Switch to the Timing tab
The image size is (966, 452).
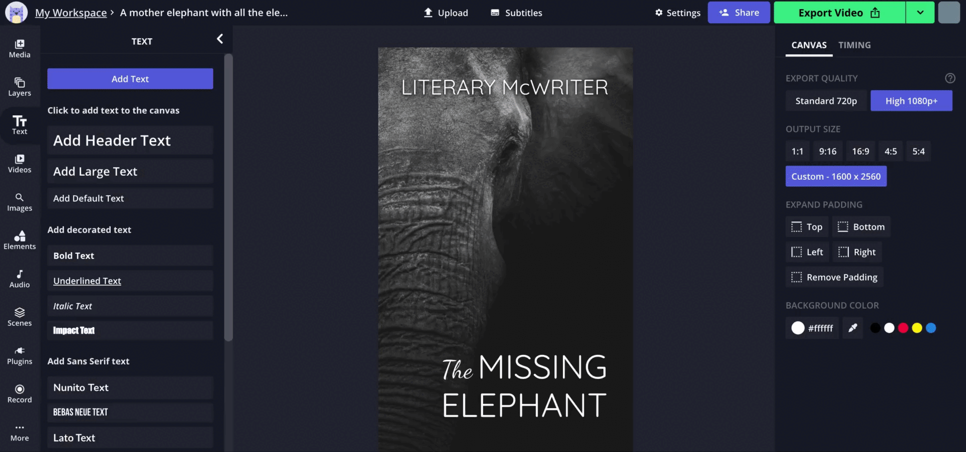854,45
